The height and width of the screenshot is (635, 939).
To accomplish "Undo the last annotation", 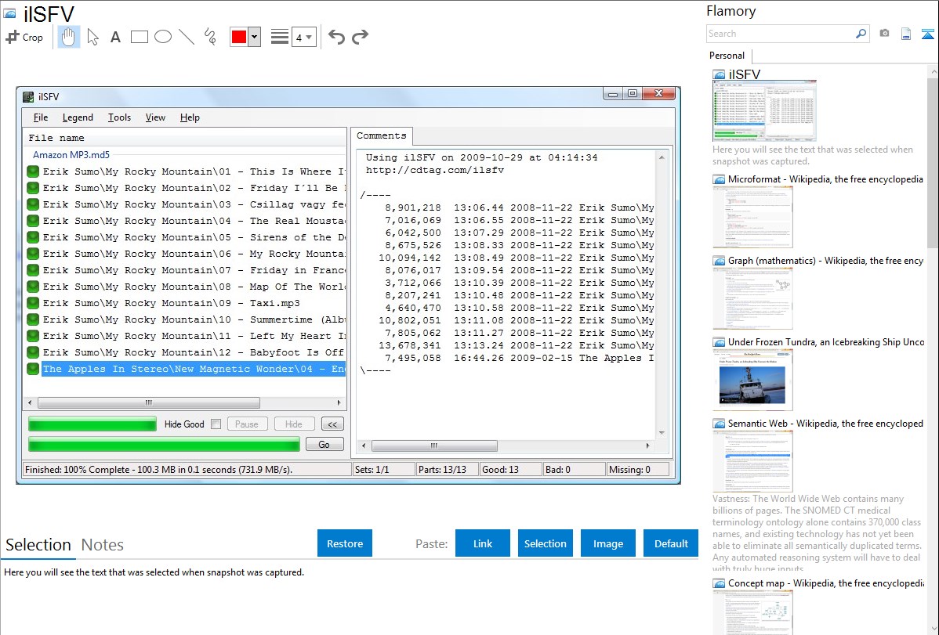I will [336, 37].
